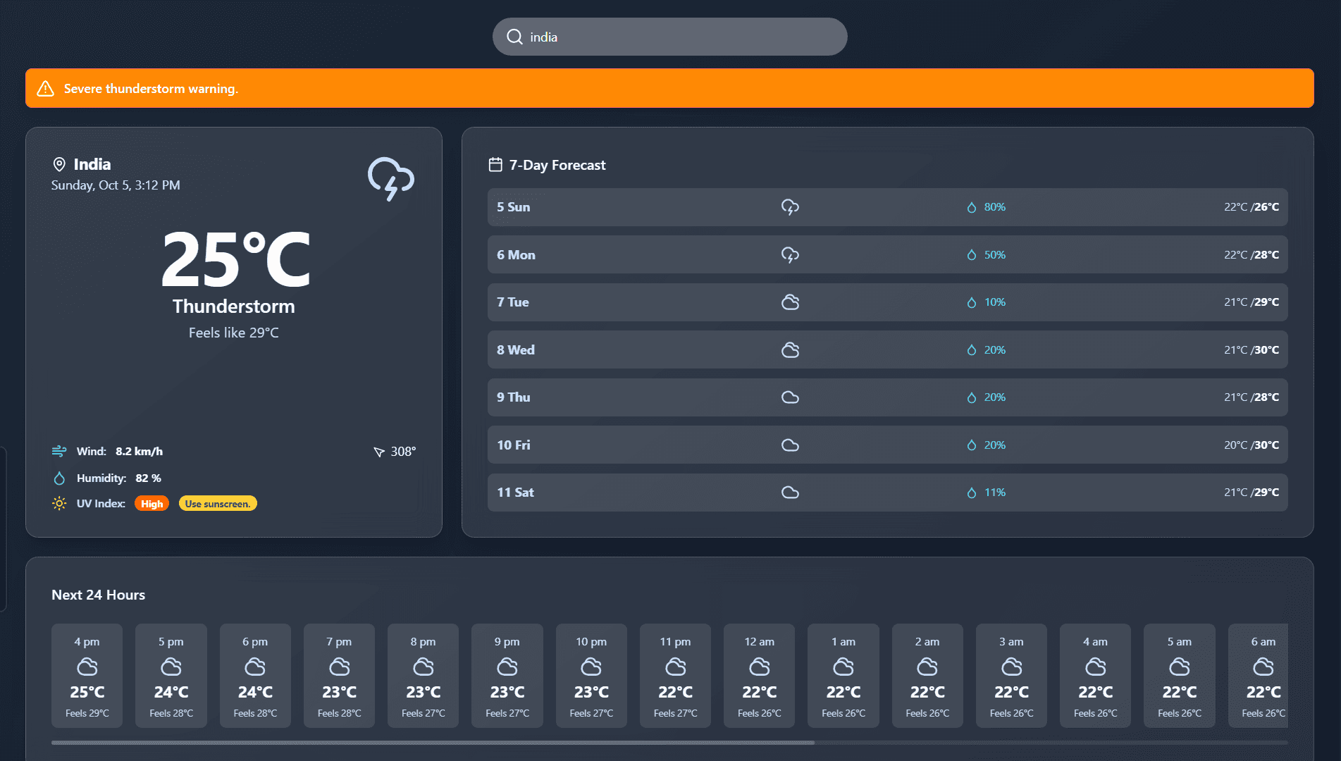The width and height of the screenshot is (1341, 761).
Task: Click the raindrop icon beside 50%
Action: coord(972,255)
